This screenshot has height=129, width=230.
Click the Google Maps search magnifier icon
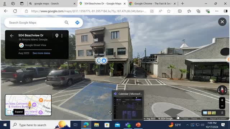[66, 23]
